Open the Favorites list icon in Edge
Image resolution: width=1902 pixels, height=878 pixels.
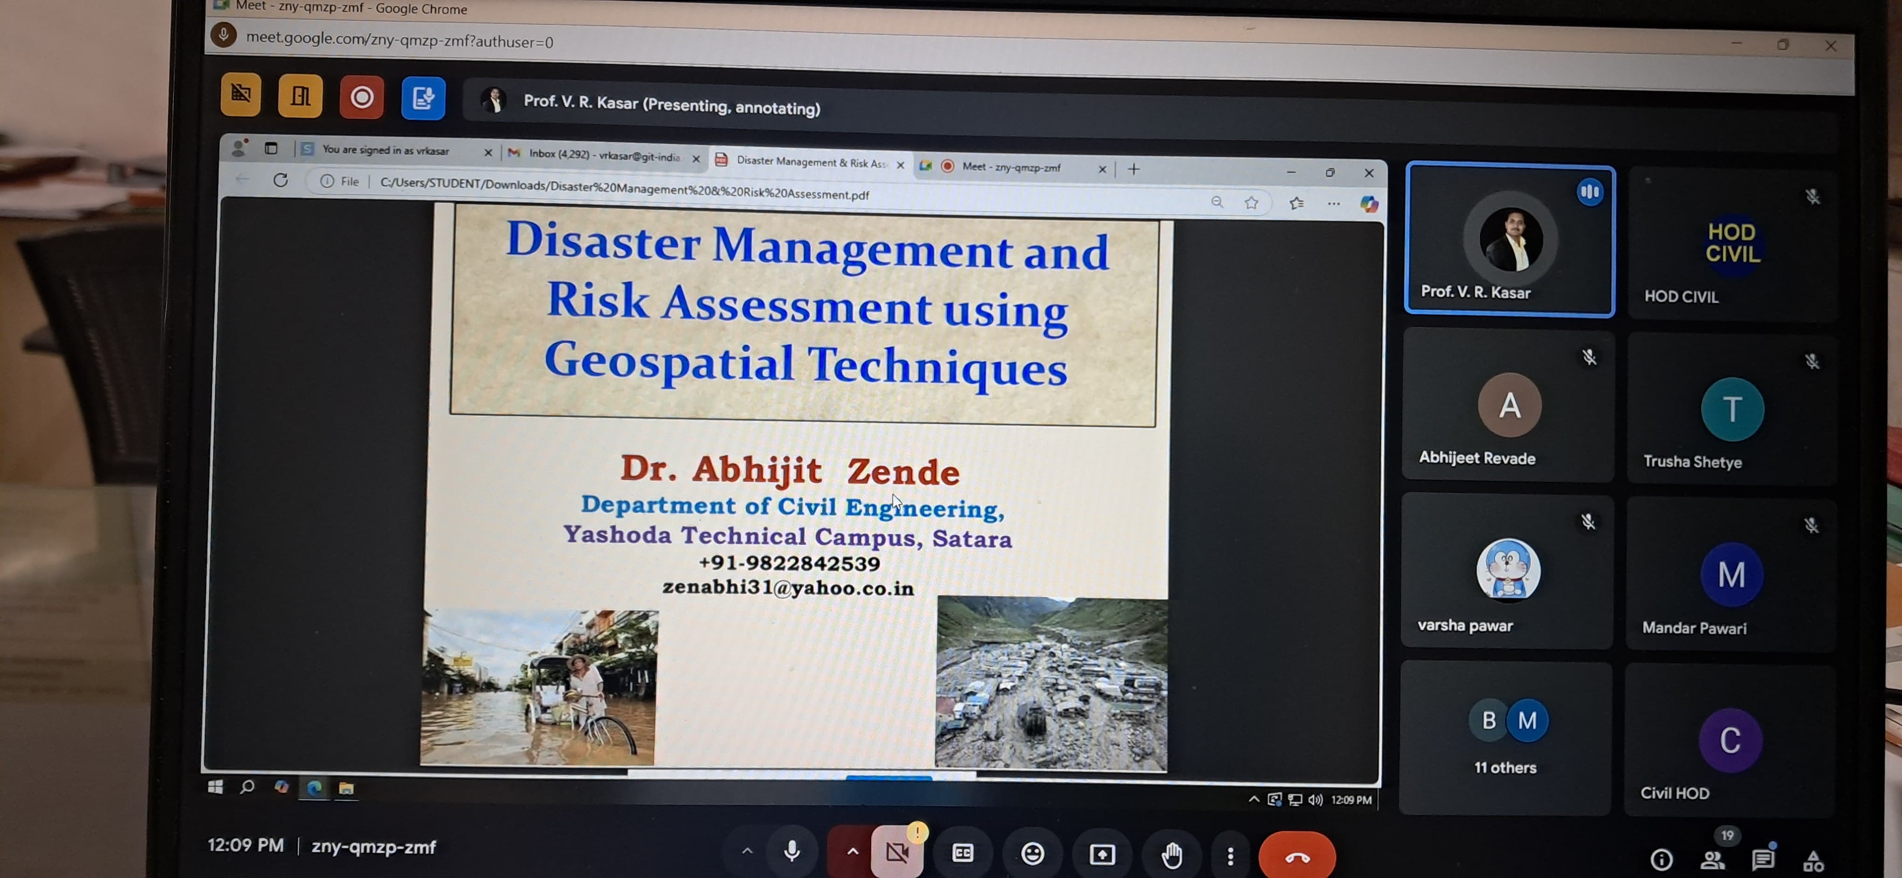(x=1296, y=203)
